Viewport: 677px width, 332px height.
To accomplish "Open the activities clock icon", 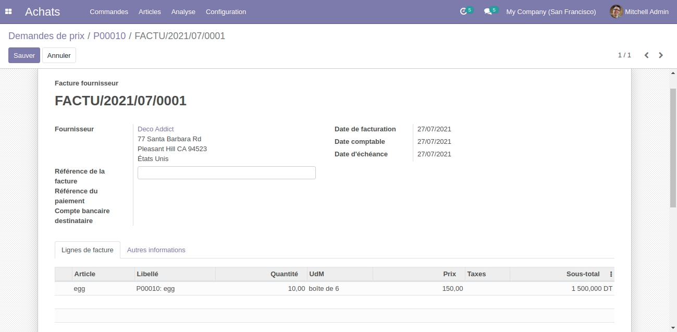I will pos(463,11).
